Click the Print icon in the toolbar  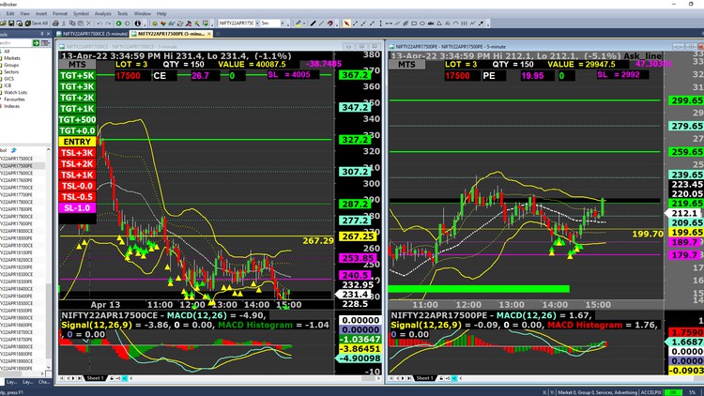[55, 23]
